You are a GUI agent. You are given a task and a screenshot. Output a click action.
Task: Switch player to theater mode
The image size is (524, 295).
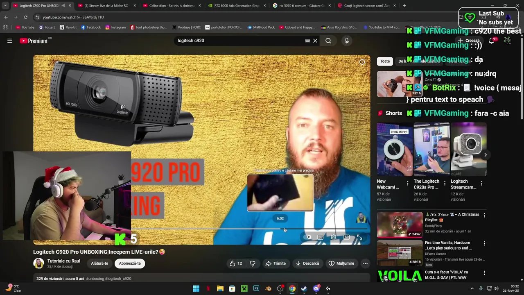tap(347, 237)
